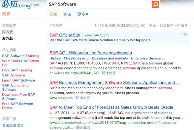Click 翻译此页 next to www.sap.com
Screen dimensions: 194x130
coord(83,98)
